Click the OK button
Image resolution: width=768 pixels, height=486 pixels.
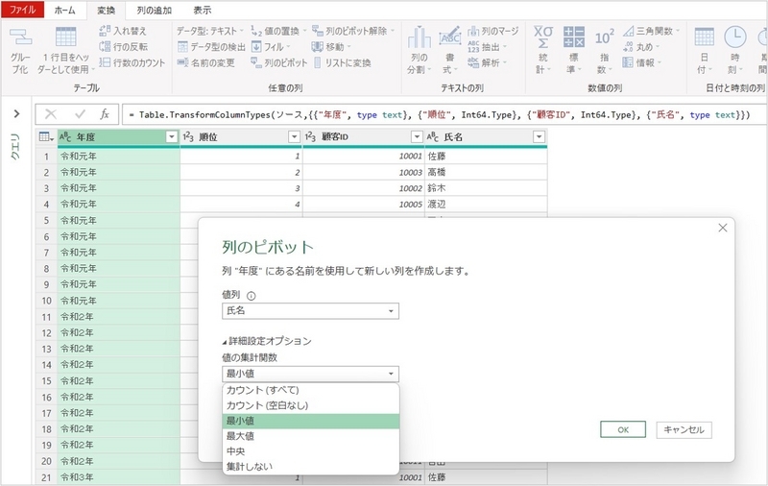pos(623,429)
